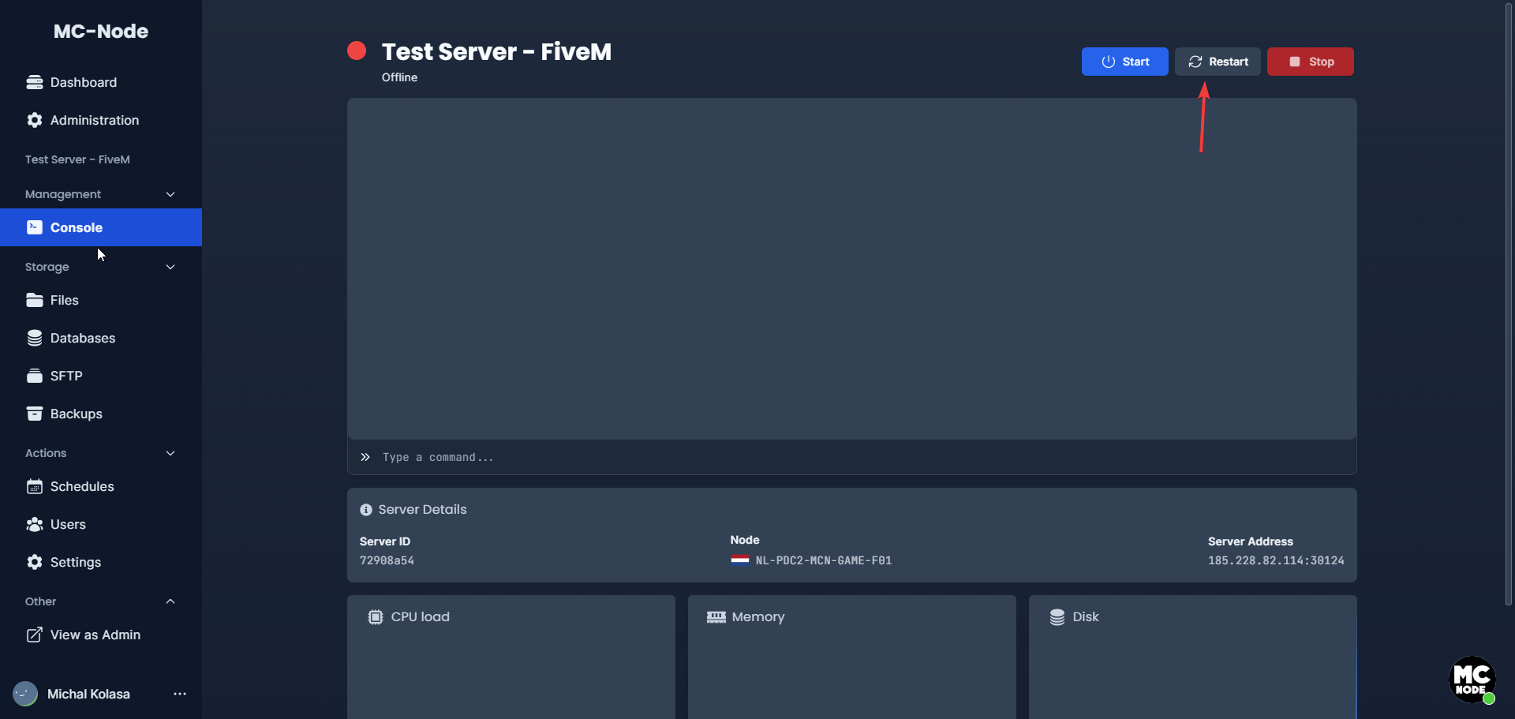This screenshot has width=1515, height=719.
Task: Click the Offline status text
Action: click(399, 77)
